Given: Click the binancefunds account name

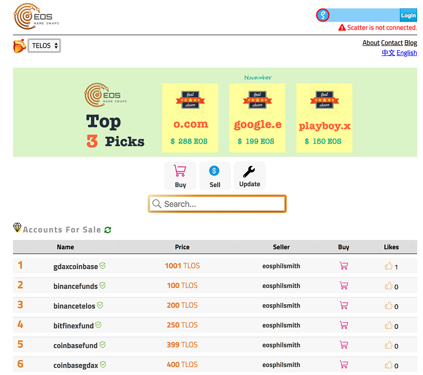Looking at the screenshot, I should (76, 286).
